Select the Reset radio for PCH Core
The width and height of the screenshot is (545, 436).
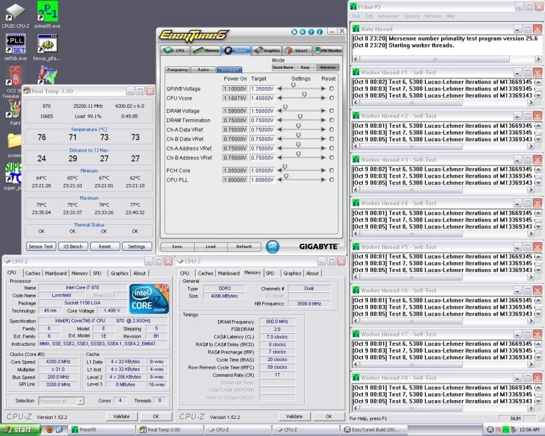click(x=332, y=170)
